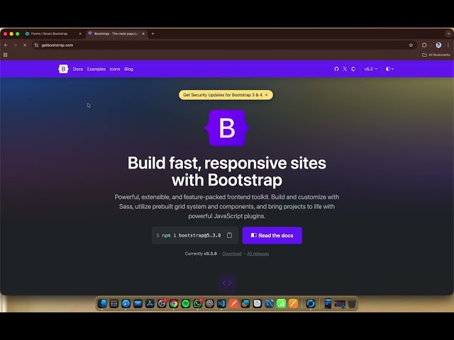Image resolution: width=454 pixels, height=340 pixels.
Task: Open the Numbers app in the dock
Action: (281, 304)
